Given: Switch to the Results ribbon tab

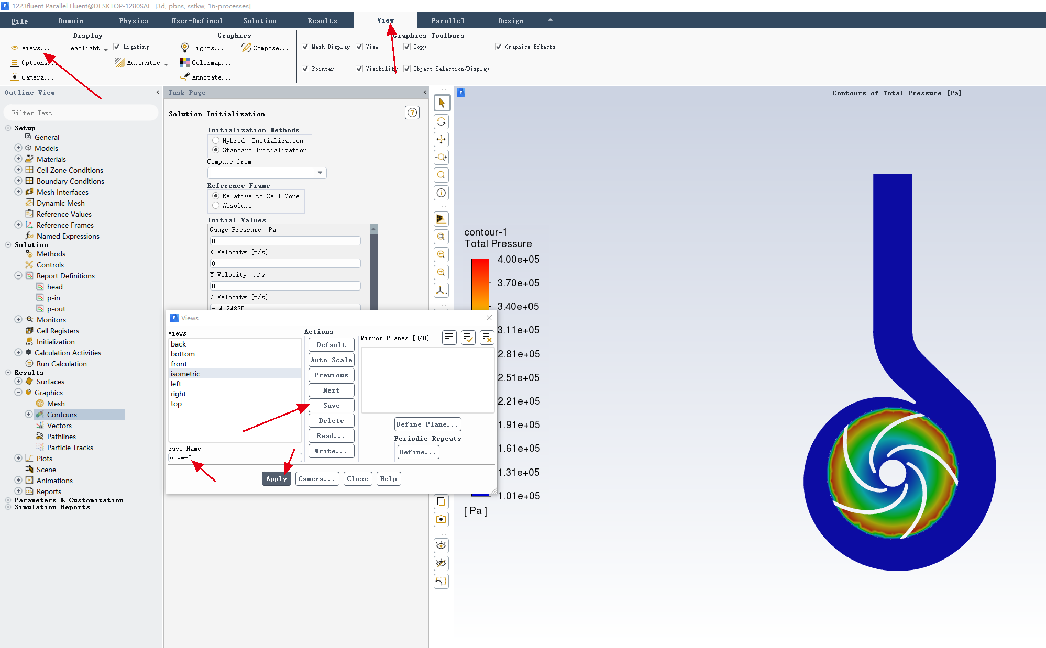Looking at the screenshot, I should 322,21.
